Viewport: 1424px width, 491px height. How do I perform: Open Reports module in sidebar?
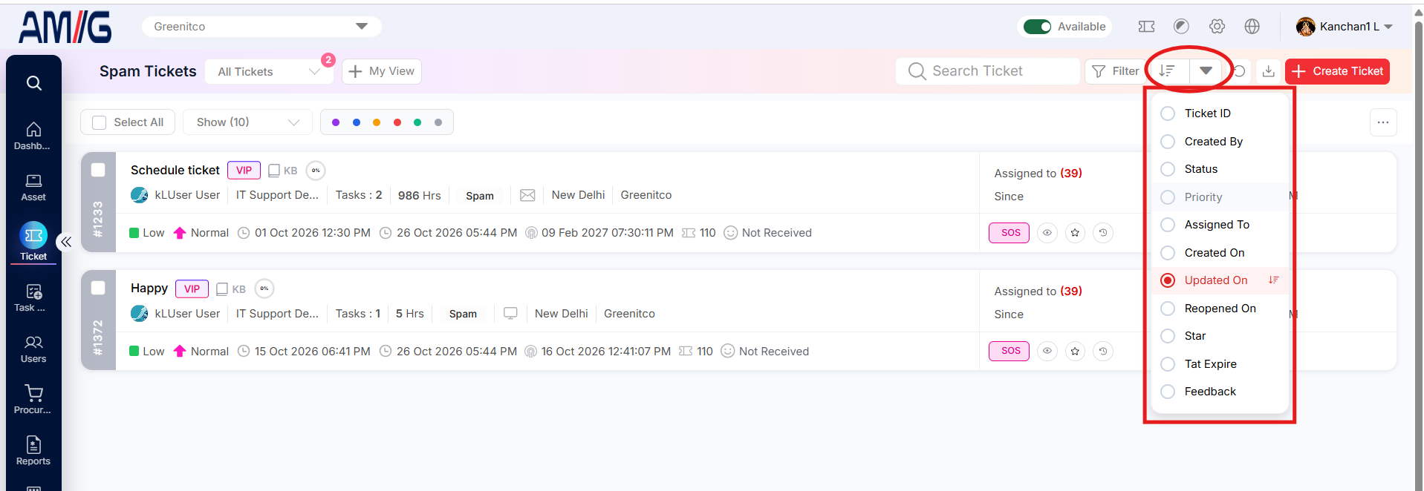[x=33, y=451]
